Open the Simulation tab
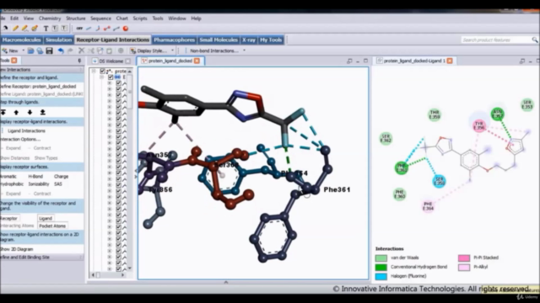This screenshot has height=303, width=540. [x=58, y=40]
